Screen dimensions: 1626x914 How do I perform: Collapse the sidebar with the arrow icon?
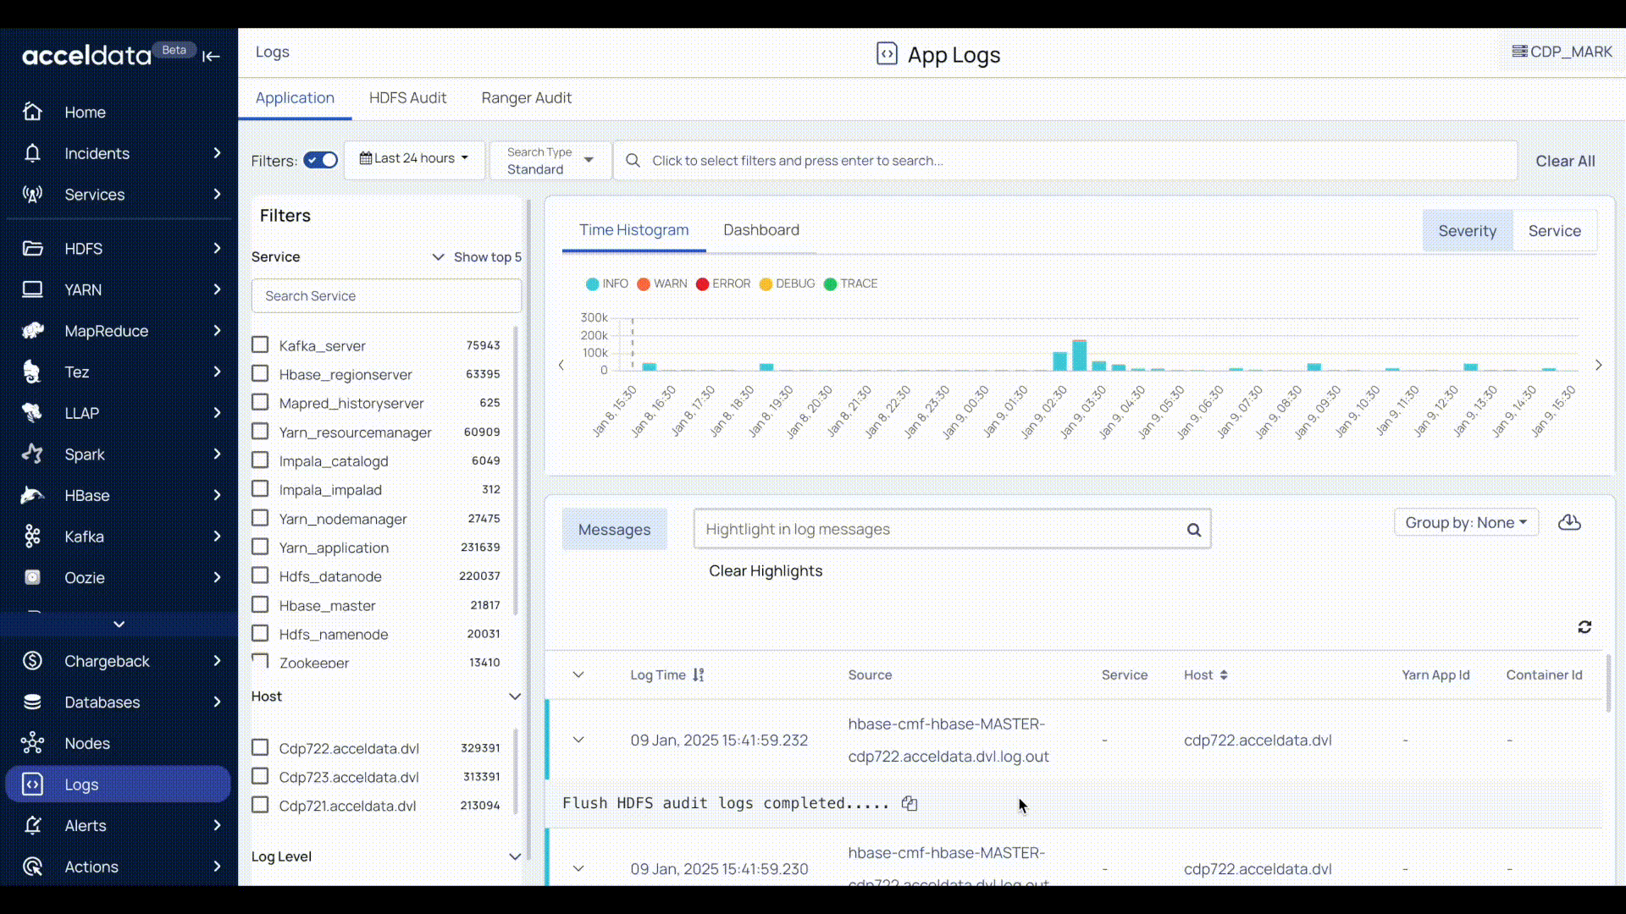point(211,57)
